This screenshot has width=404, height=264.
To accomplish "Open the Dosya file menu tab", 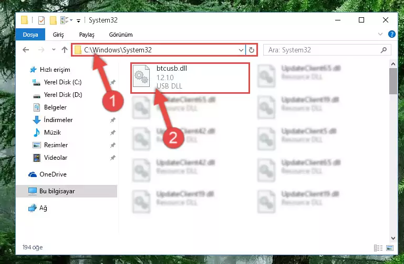I will [30, 35].
